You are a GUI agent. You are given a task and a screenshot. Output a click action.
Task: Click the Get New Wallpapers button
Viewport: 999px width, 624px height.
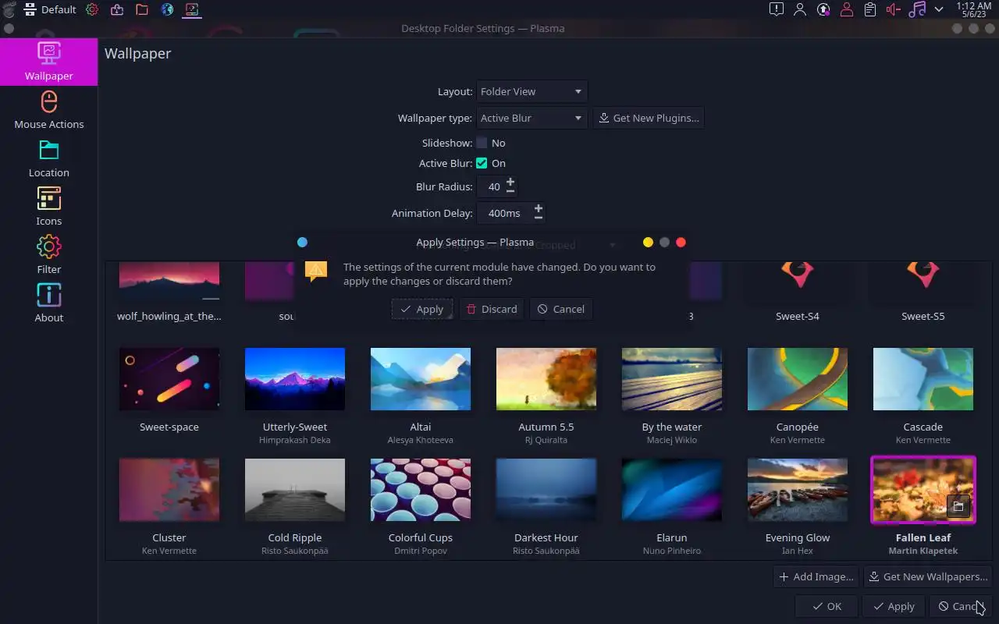click(x=928, y=576)
